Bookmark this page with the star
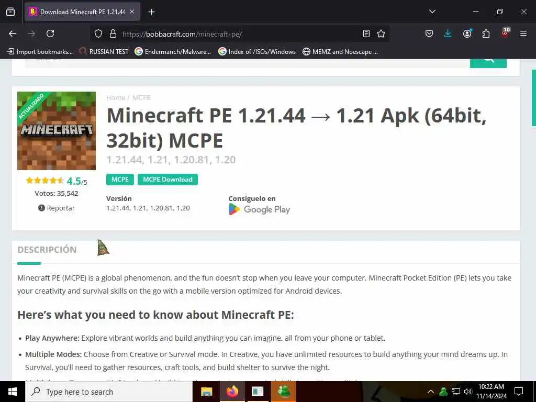 381,33
